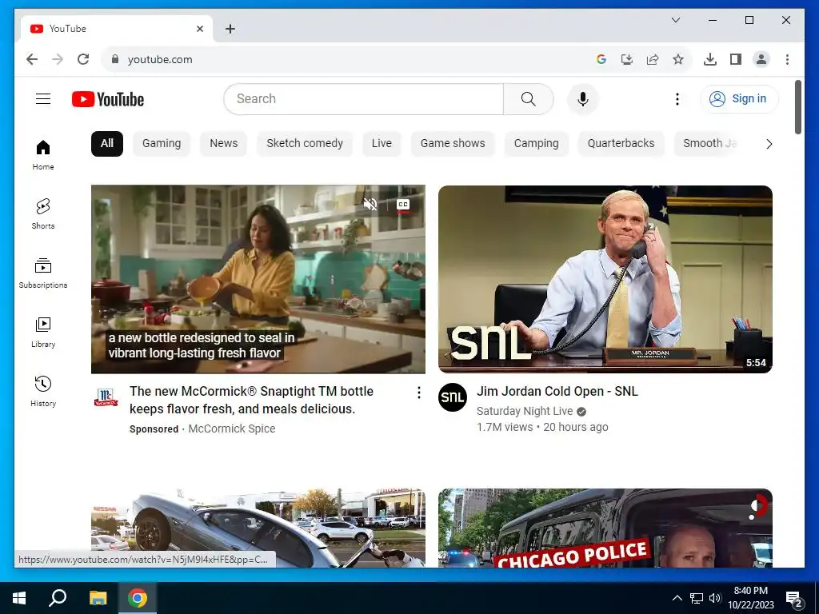Open Chrome downloads
This screenshot has width=819, height=614.
coord(710,59)
